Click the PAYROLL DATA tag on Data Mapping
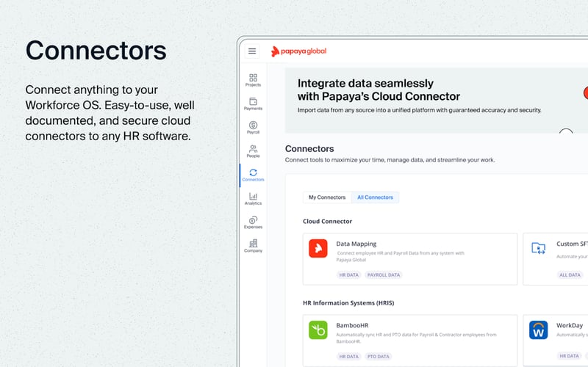The height and width of the screenshot is (367, 588). (x=384, y=275)
